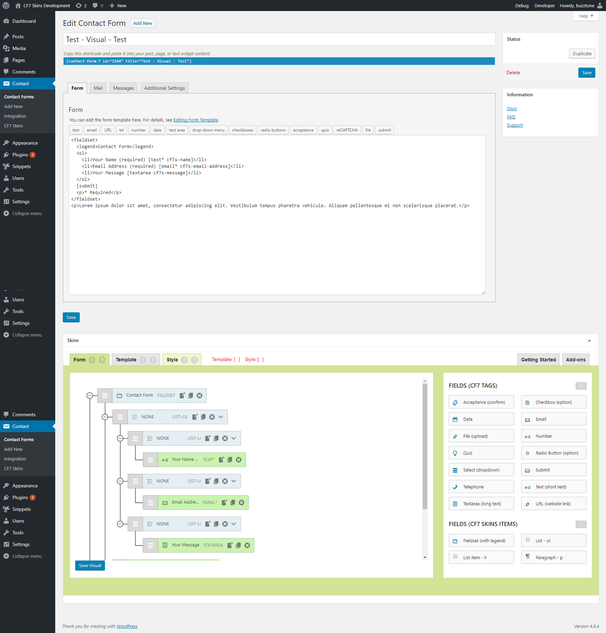This screenshot has width=606, height=633.
Task: Remove the Your Message textarea item
Action: point(247,545)
